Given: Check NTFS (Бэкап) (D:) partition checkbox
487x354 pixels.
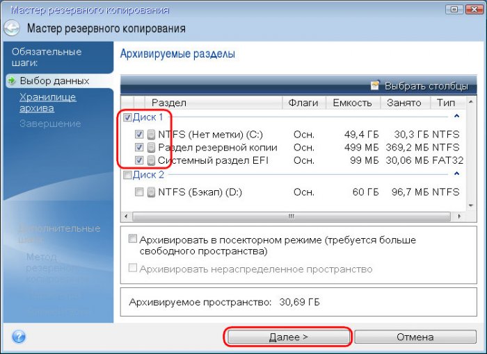Looking at the screenshot, I should [139, 192].
